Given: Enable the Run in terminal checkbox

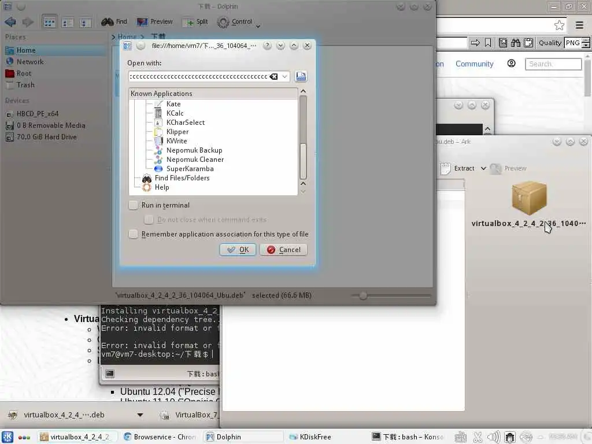Looking at the screenshot, I should [x=134, y=205].
